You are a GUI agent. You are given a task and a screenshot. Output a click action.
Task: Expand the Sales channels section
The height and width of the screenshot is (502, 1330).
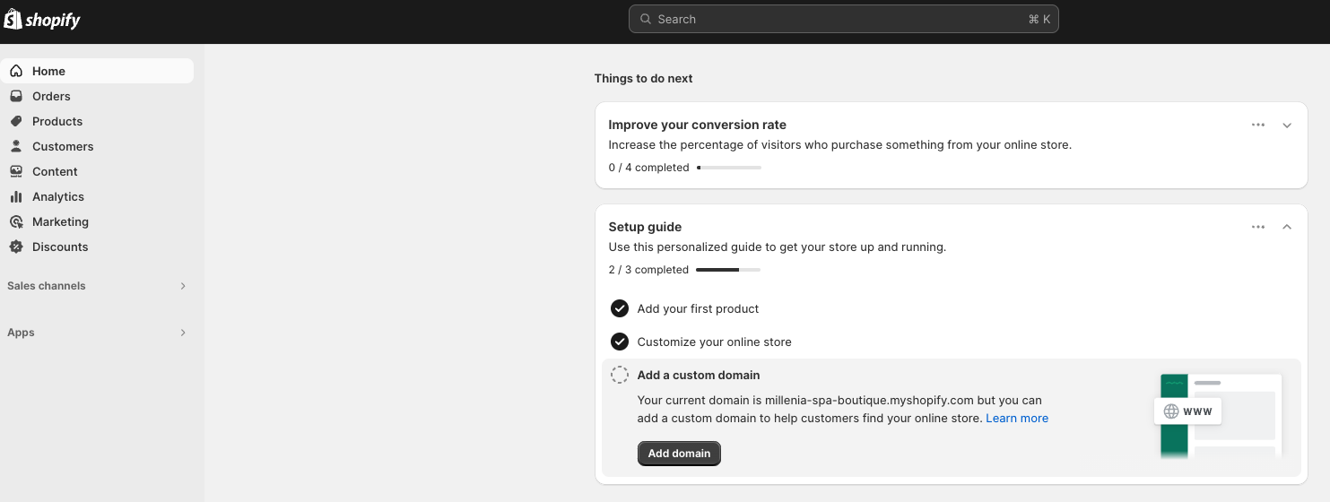pos(183,286)
